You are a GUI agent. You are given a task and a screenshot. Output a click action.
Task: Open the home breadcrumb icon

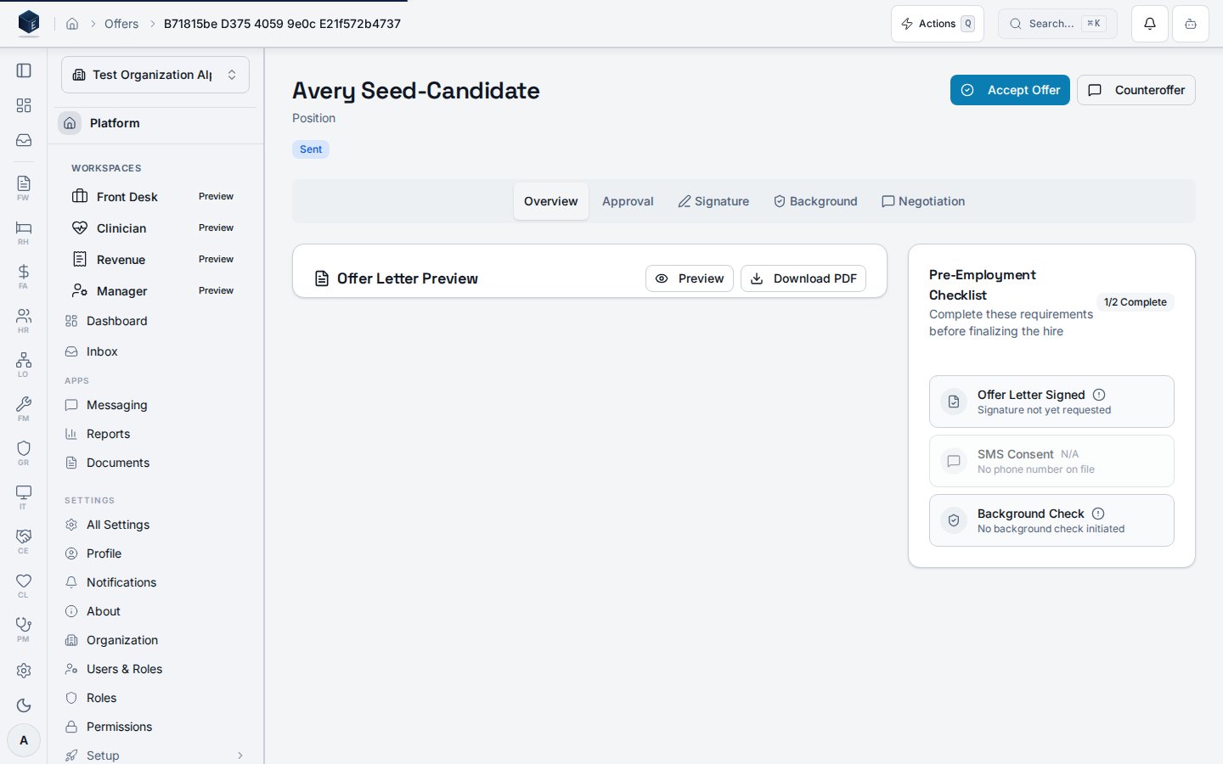72,24
